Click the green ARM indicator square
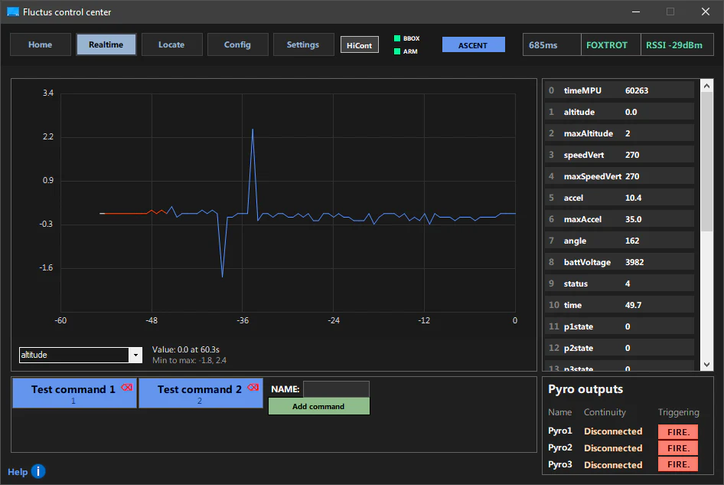Image resolution: width=724 pixels, height=485 pixels. pyautogui.click(x=397, y=51)
